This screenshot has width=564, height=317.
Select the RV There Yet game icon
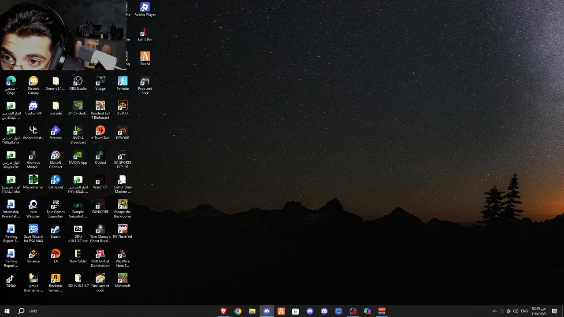[122, 232]
